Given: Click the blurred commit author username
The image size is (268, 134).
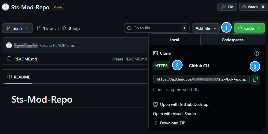Looking at the screenshot, I should (26, 45).
